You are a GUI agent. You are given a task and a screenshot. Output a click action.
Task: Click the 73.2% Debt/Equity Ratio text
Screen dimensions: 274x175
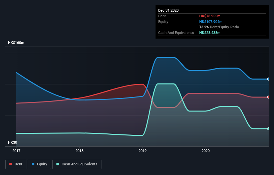coord(219,27)
